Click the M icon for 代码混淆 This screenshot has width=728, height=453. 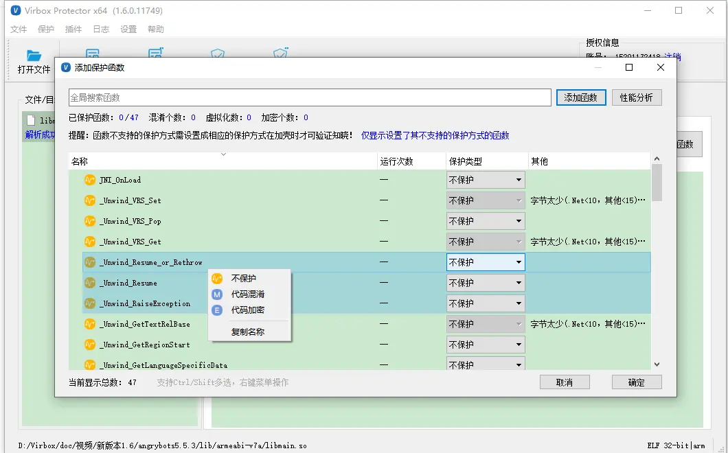coord(217,294)
